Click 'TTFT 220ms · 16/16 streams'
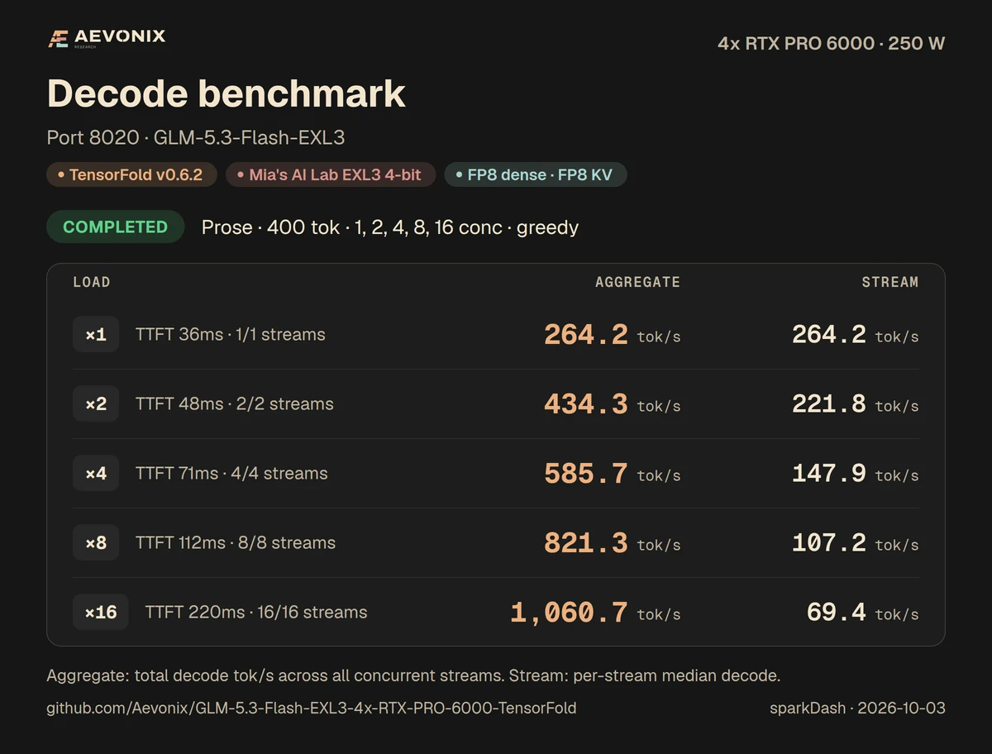 coord(256,613)
